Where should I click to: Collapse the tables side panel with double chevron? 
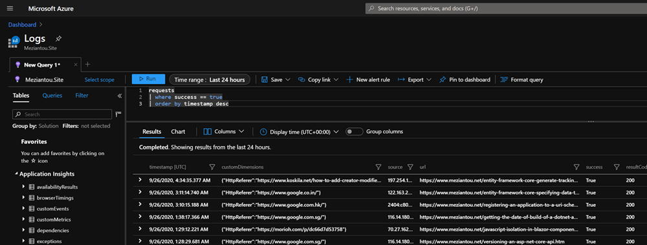pyautogui.click(x=120, y=96)
